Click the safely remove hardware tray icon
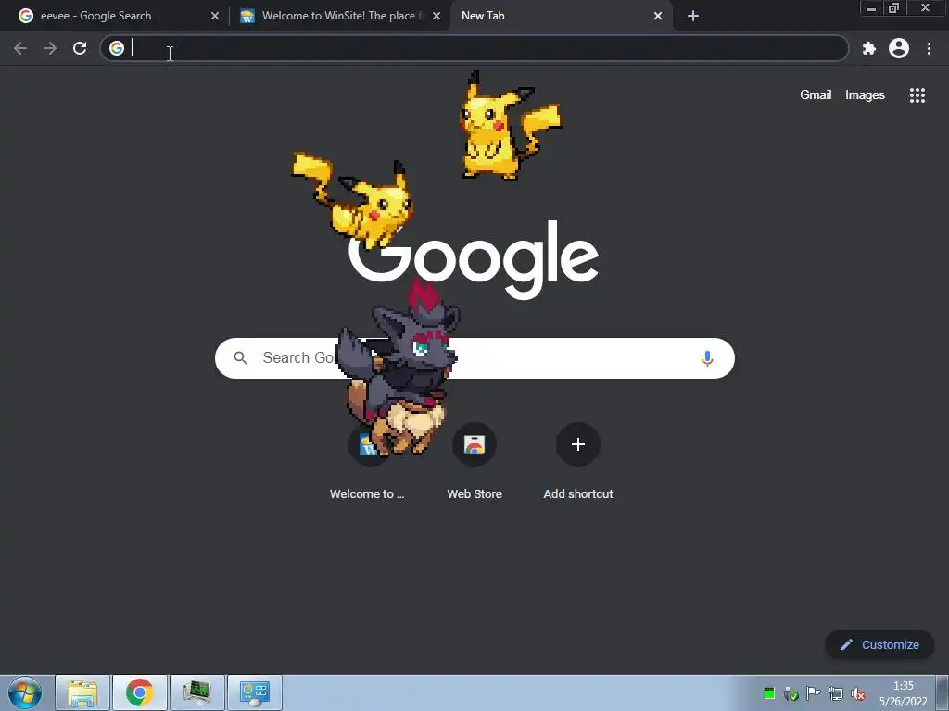949x711 pixels. point(791,693)
